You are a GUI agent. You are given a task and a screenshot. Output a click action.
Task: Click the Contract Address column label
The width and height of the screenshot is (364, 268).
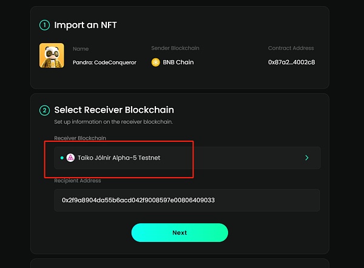(291, 48)
